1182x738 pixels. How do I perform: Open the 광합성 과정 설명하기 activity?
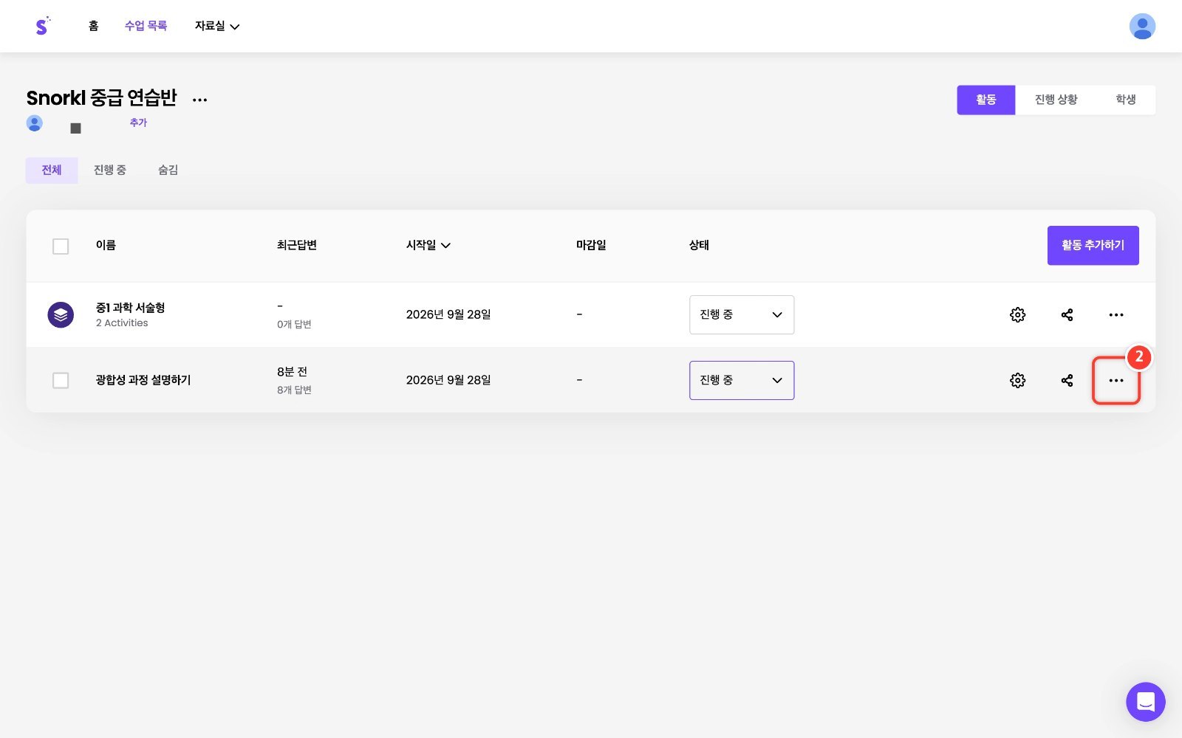click(x=143, y=380)
